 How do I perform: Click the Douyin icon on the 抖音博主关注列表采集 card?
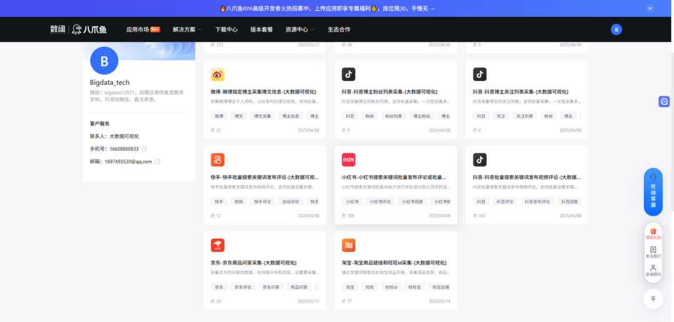coord(480,74)
